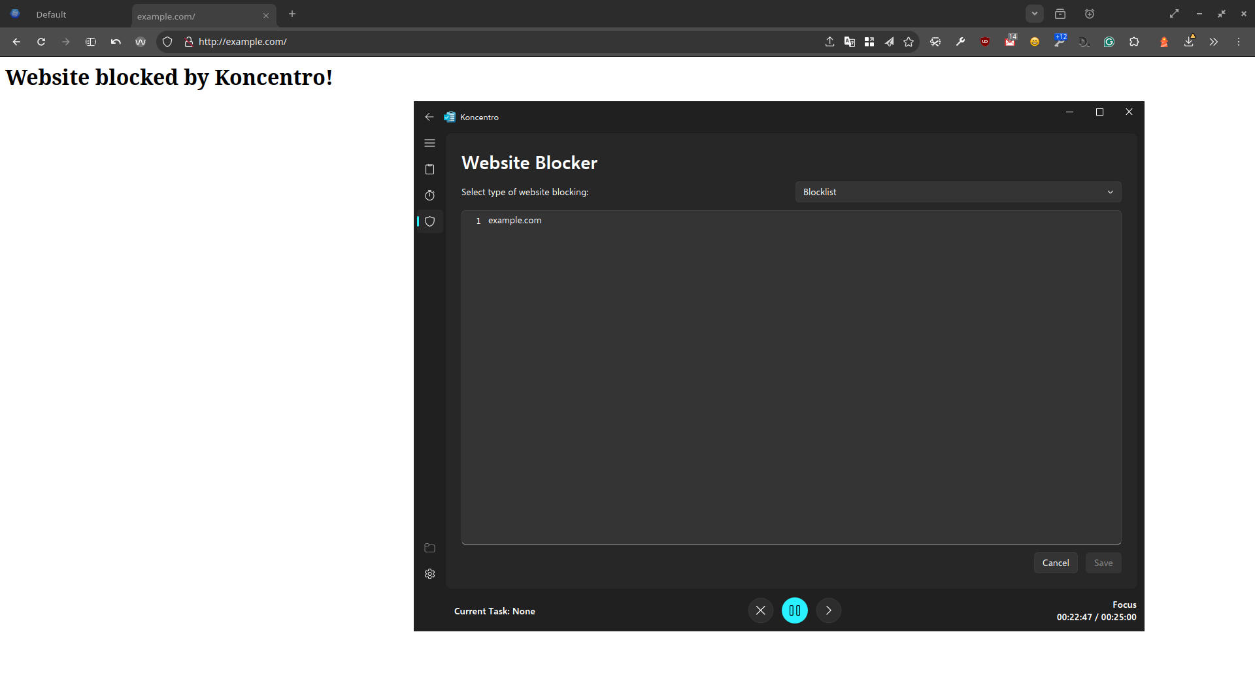Click the example.com blocklist entry line

pyautogui.click(x=515, y=220)
